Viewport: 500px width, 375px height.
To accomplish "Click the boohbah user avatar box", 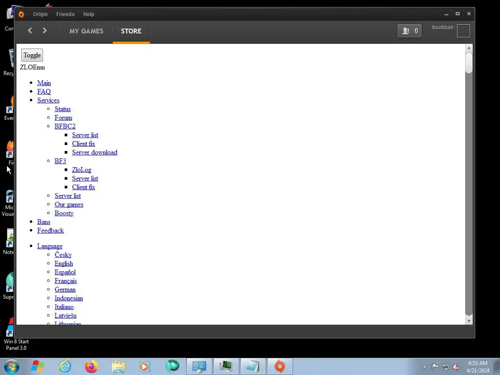I will click(x=464, y=31).
